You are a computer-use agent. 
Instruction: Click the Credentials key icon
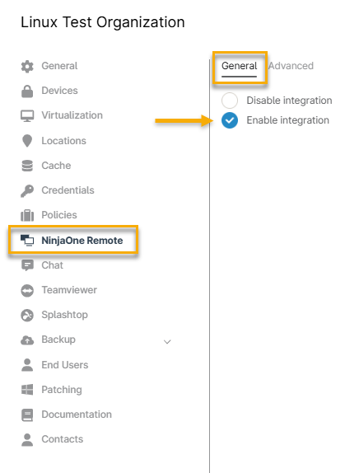(27, 190)
